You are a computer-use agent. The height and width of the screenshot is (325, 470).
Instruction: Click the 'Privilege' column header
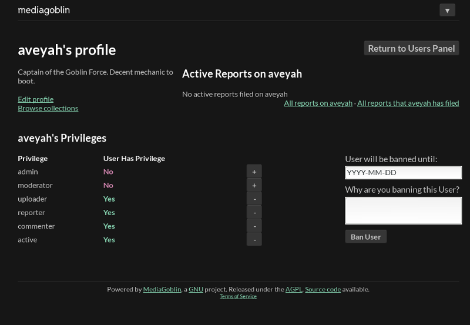[33, 158]
